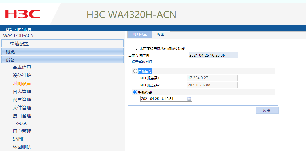Collapse the 设备 section

point(63,59)
